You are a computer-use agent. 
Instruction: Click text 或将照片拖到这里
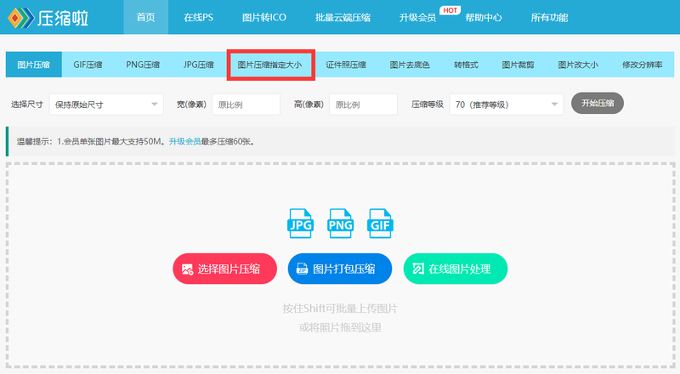coord(340,327)
